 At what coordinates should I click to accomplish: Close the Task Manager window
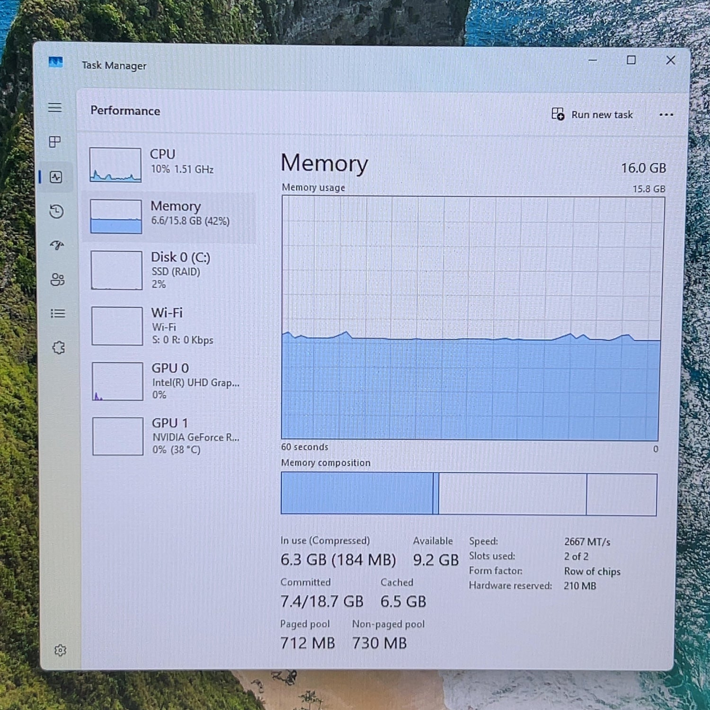[671, 60]
